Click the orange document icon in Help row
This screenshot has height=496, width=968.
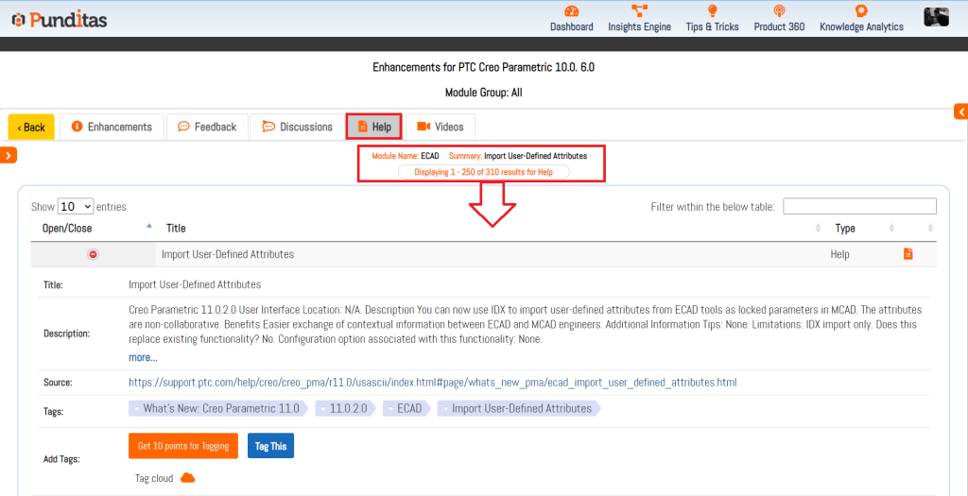click(907, 254)
